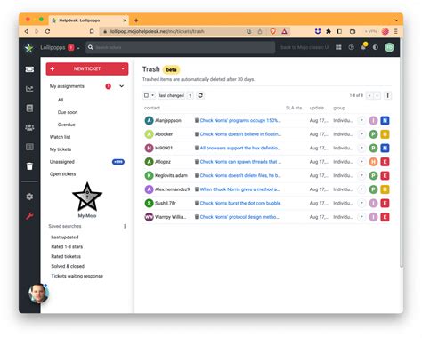Image resolution: width=422 pixels, height=338 pixels.
Task: Open a new browser tab with plus
Action: click(x=136, y=20)
